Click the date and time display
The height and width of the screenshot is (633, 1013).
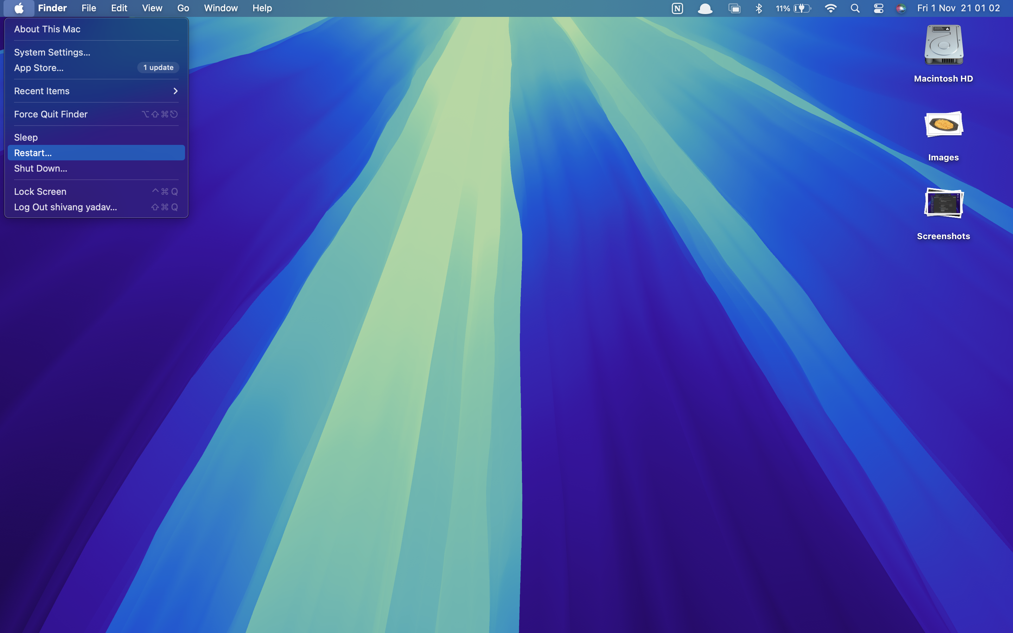coord(958,8)
